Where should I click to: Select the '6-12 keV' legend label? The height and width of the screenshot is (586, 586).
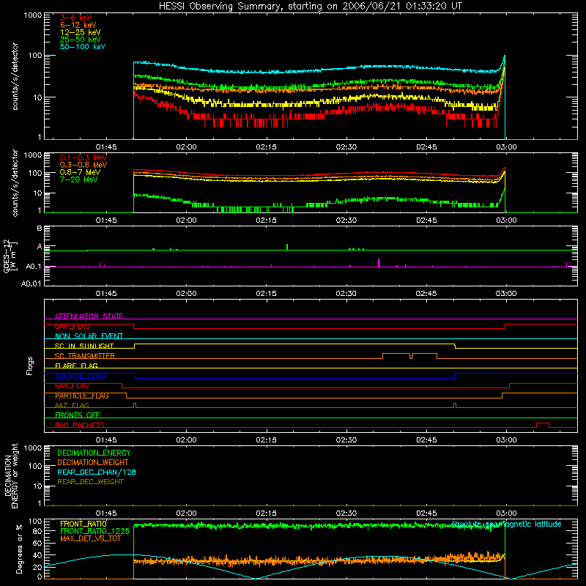point(78,25)
